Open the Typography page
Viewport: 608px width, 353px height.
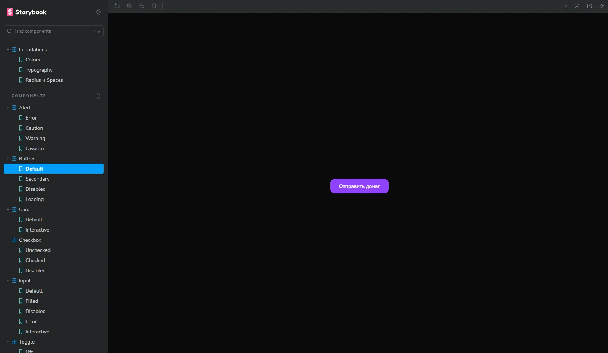tap(54, 70)
